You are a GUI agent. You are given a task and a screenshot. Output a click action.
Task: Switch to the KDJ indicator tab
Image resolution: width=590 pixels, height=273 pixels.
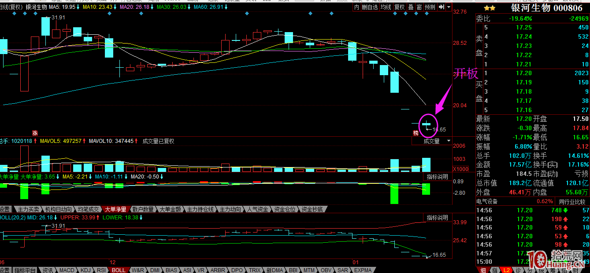point(85,270)
